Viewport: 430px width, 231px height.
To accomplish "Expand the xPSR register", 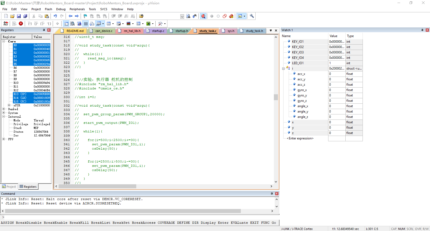I will coord(9,105).
